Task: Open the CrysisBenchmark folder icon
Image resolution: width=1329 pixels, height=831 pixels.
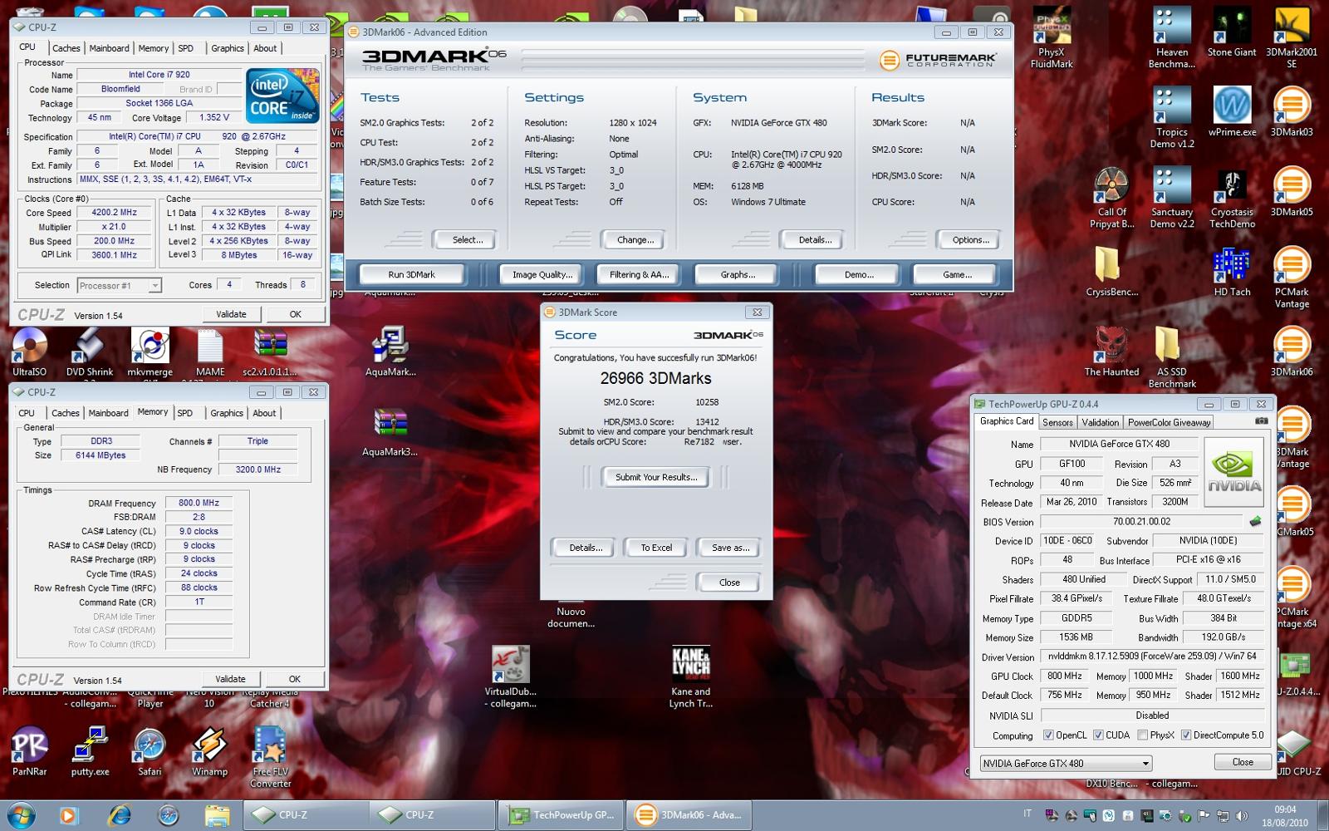Action: click(1111, 271)
